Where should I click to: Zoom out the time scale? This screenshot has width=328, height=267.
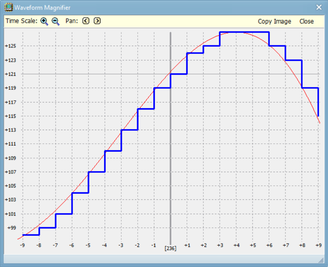[x=56, y=21]
